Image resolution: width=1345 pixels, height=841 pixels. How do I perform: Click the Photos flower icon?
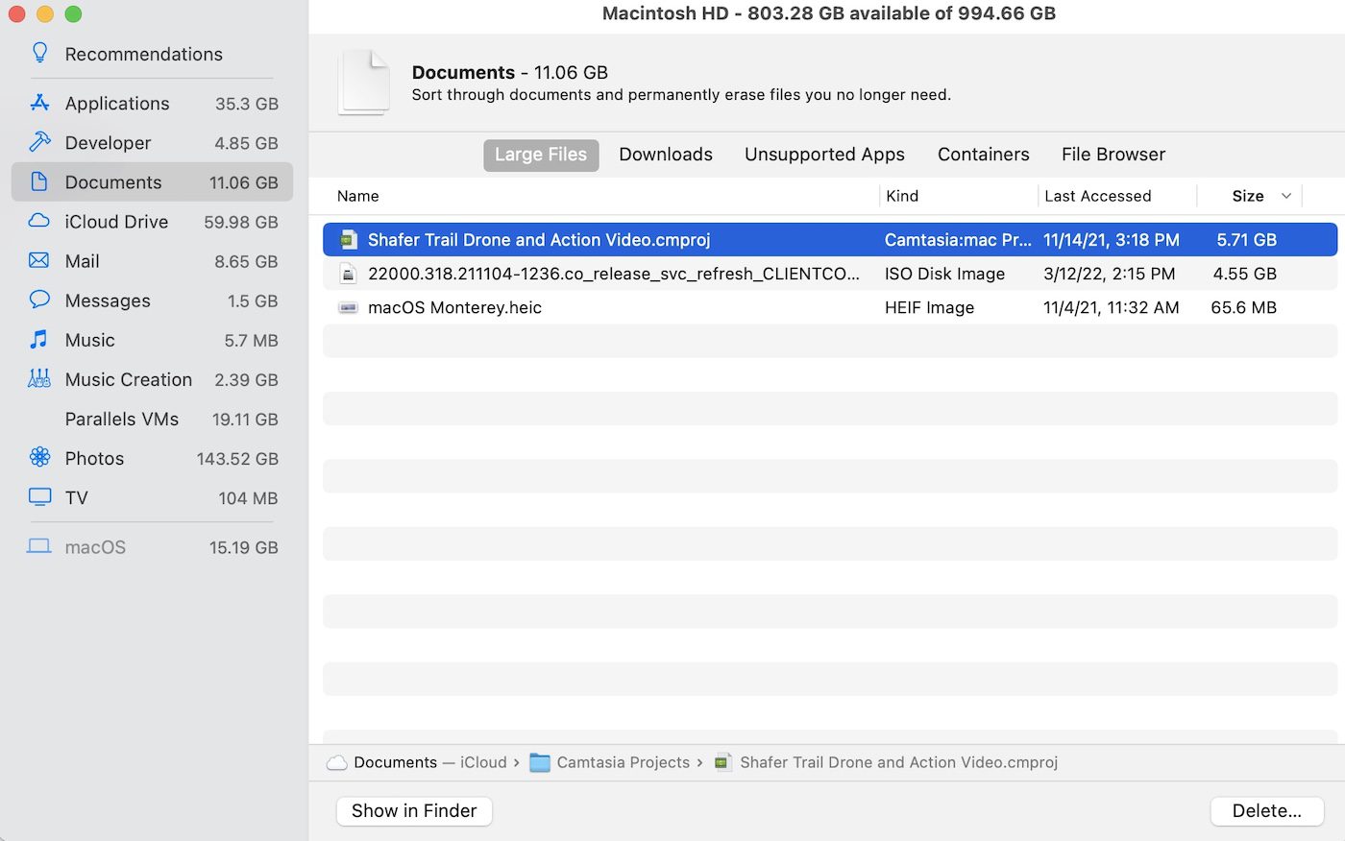pyautogui.click(x=39, y=458)
